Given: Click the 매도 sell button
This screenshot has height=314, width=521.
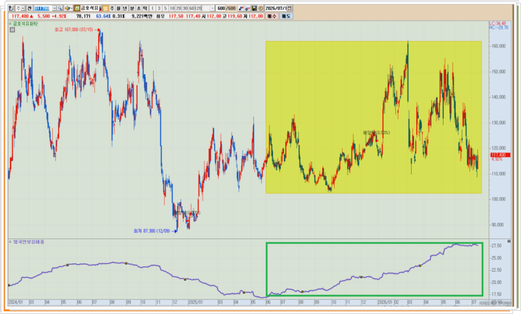Looking at the screenshot, I should (x=286, y=16).
